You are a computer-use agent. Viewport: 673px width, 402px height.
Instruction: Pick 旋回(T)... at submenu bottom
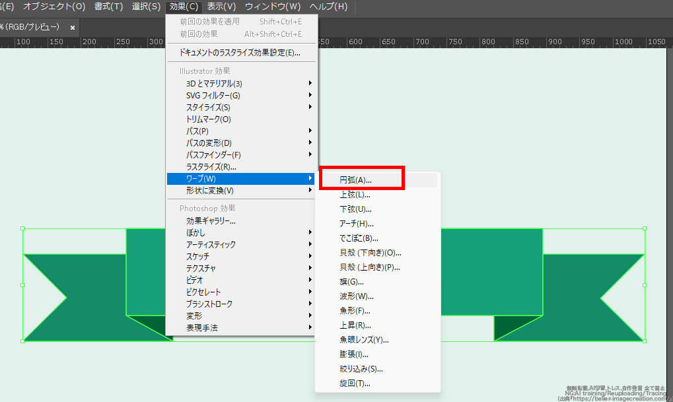click(355, 384)
